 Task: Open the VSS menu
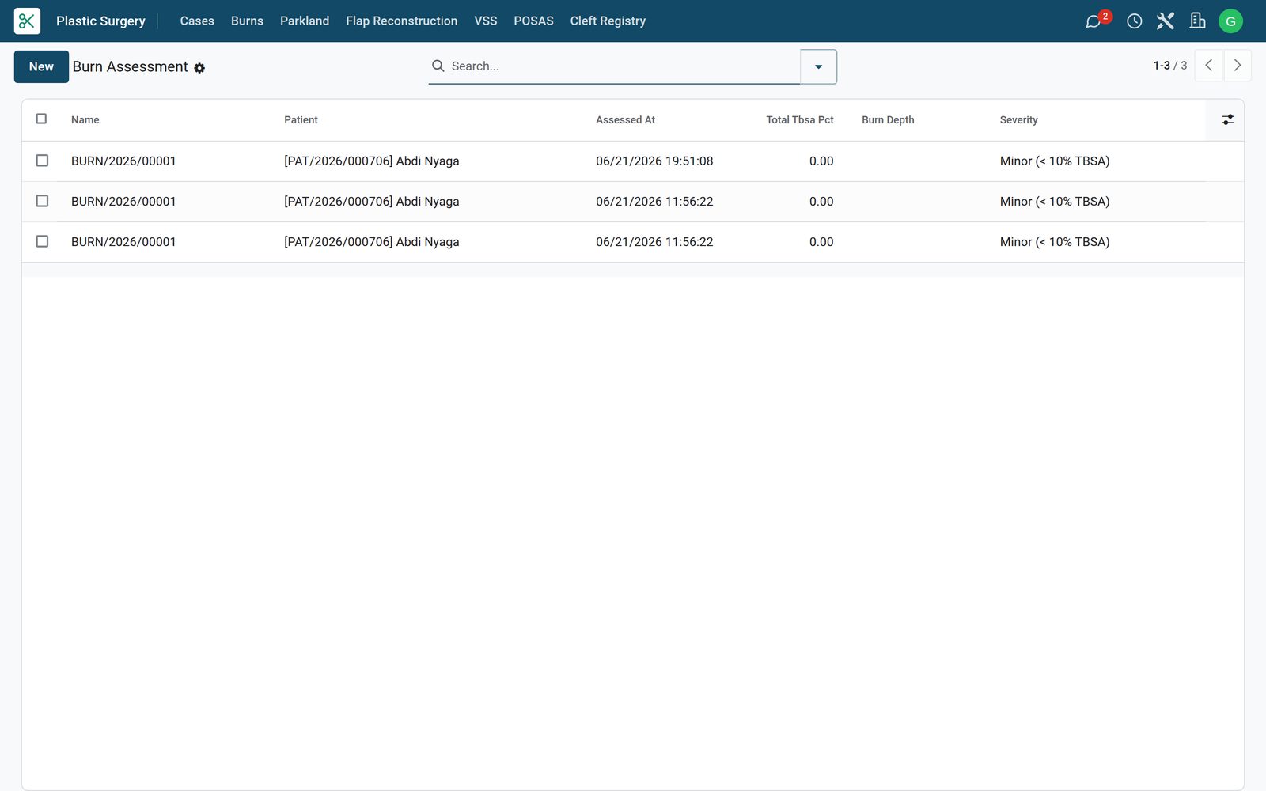486,21
